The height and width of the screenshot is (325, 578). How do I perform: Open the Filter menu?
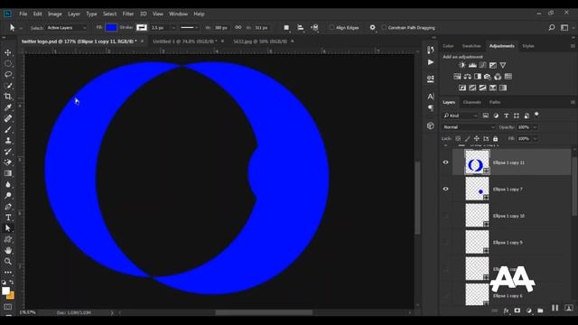point(128,14)
